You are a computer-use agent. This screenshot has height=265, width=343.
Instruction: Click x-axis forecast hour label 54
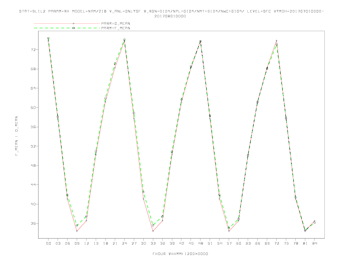tap(220, 243)
